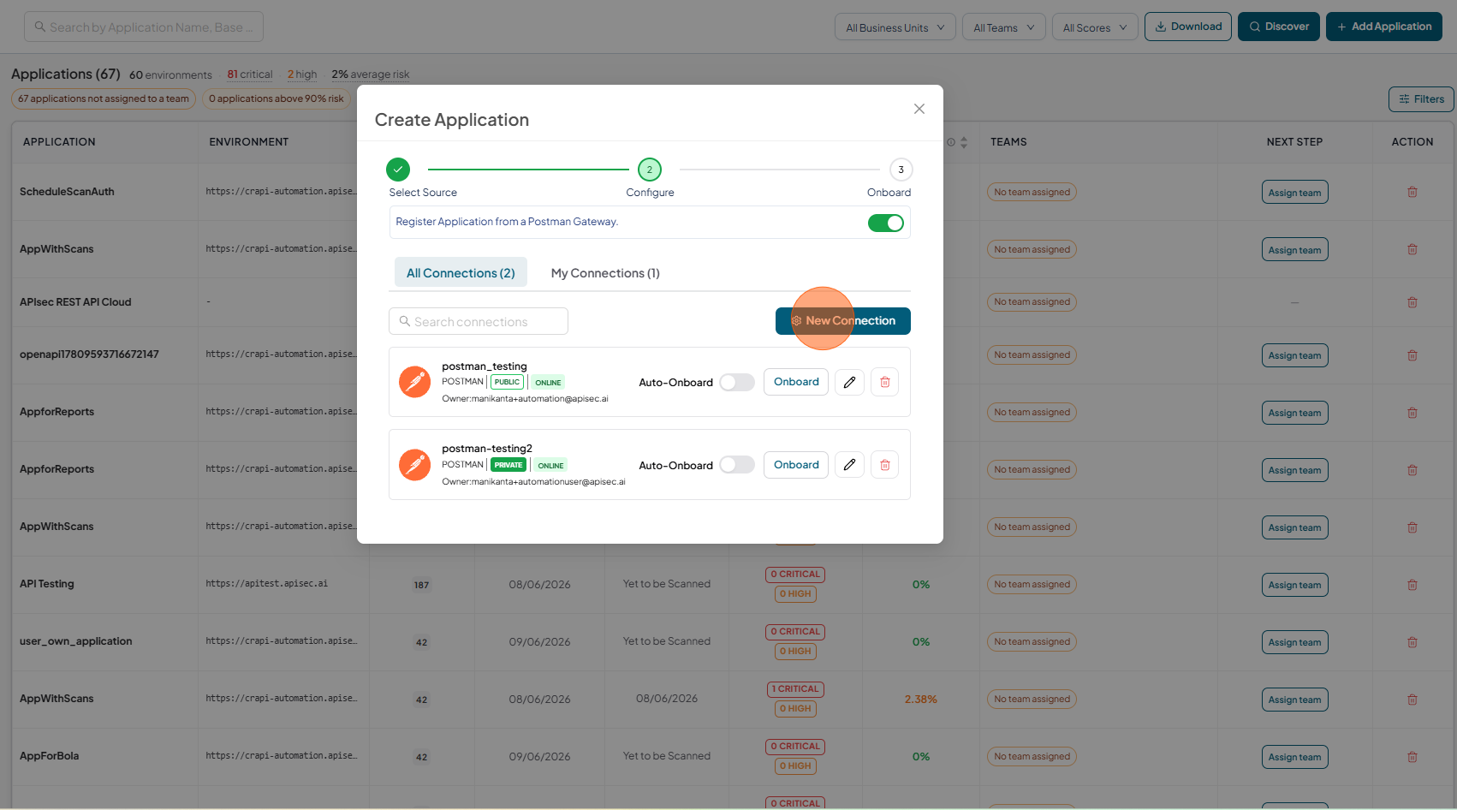Enable Auto-Onboard for postman-testing2

coord(736,465)
